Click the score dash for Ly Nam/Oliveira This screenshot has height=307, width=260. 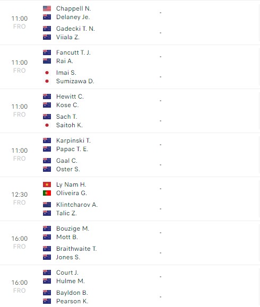point(160,189)
